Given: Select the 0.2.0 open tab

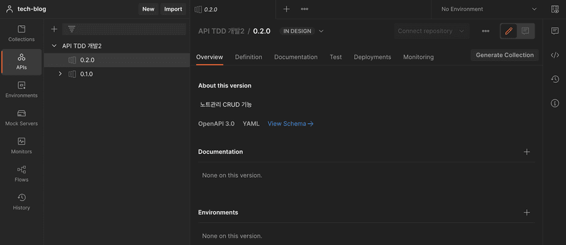Looking at the screenshot, I should [x=233, y=9].
